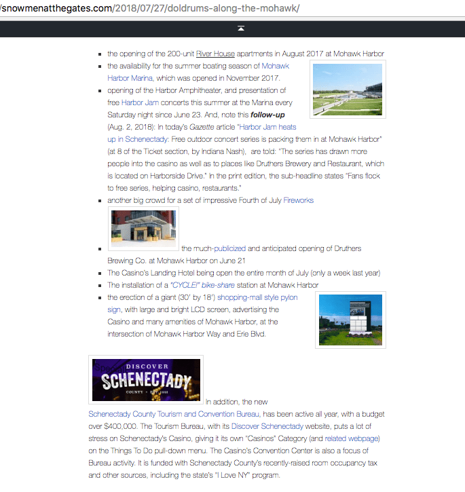465x492 pixels.
Task: Click the collapse arrow icon in dark bar
Action: [241, 29]
